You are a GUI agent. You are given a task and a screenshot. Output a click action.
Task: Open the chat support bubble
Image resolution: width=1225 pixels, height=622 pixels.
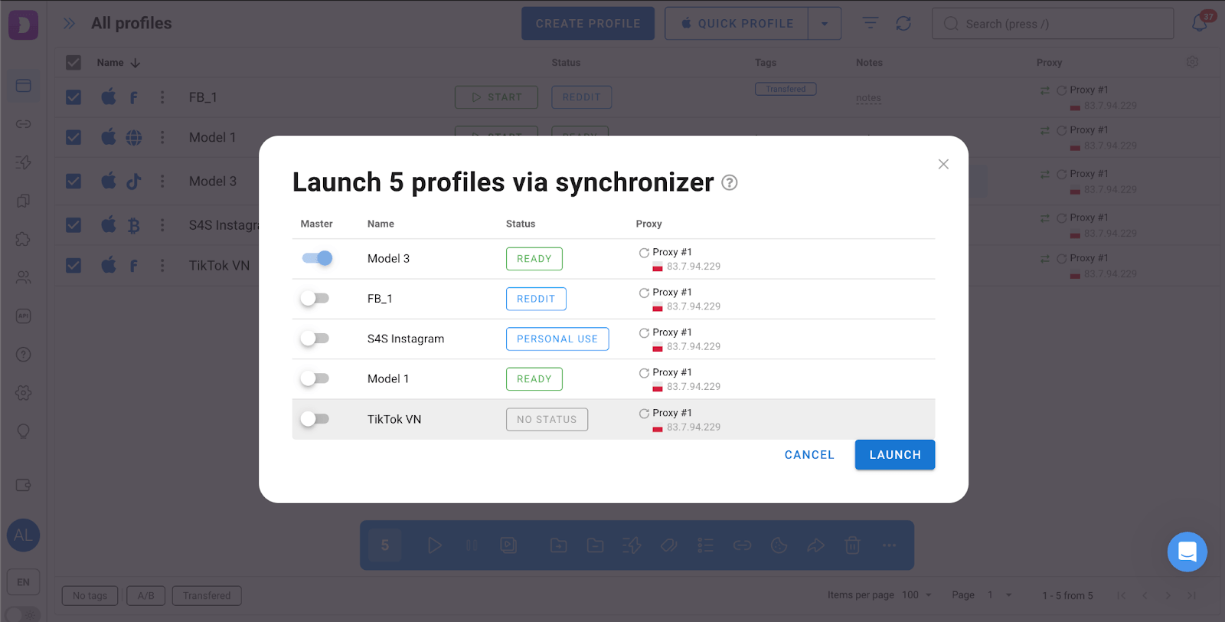pos(1187,552)
